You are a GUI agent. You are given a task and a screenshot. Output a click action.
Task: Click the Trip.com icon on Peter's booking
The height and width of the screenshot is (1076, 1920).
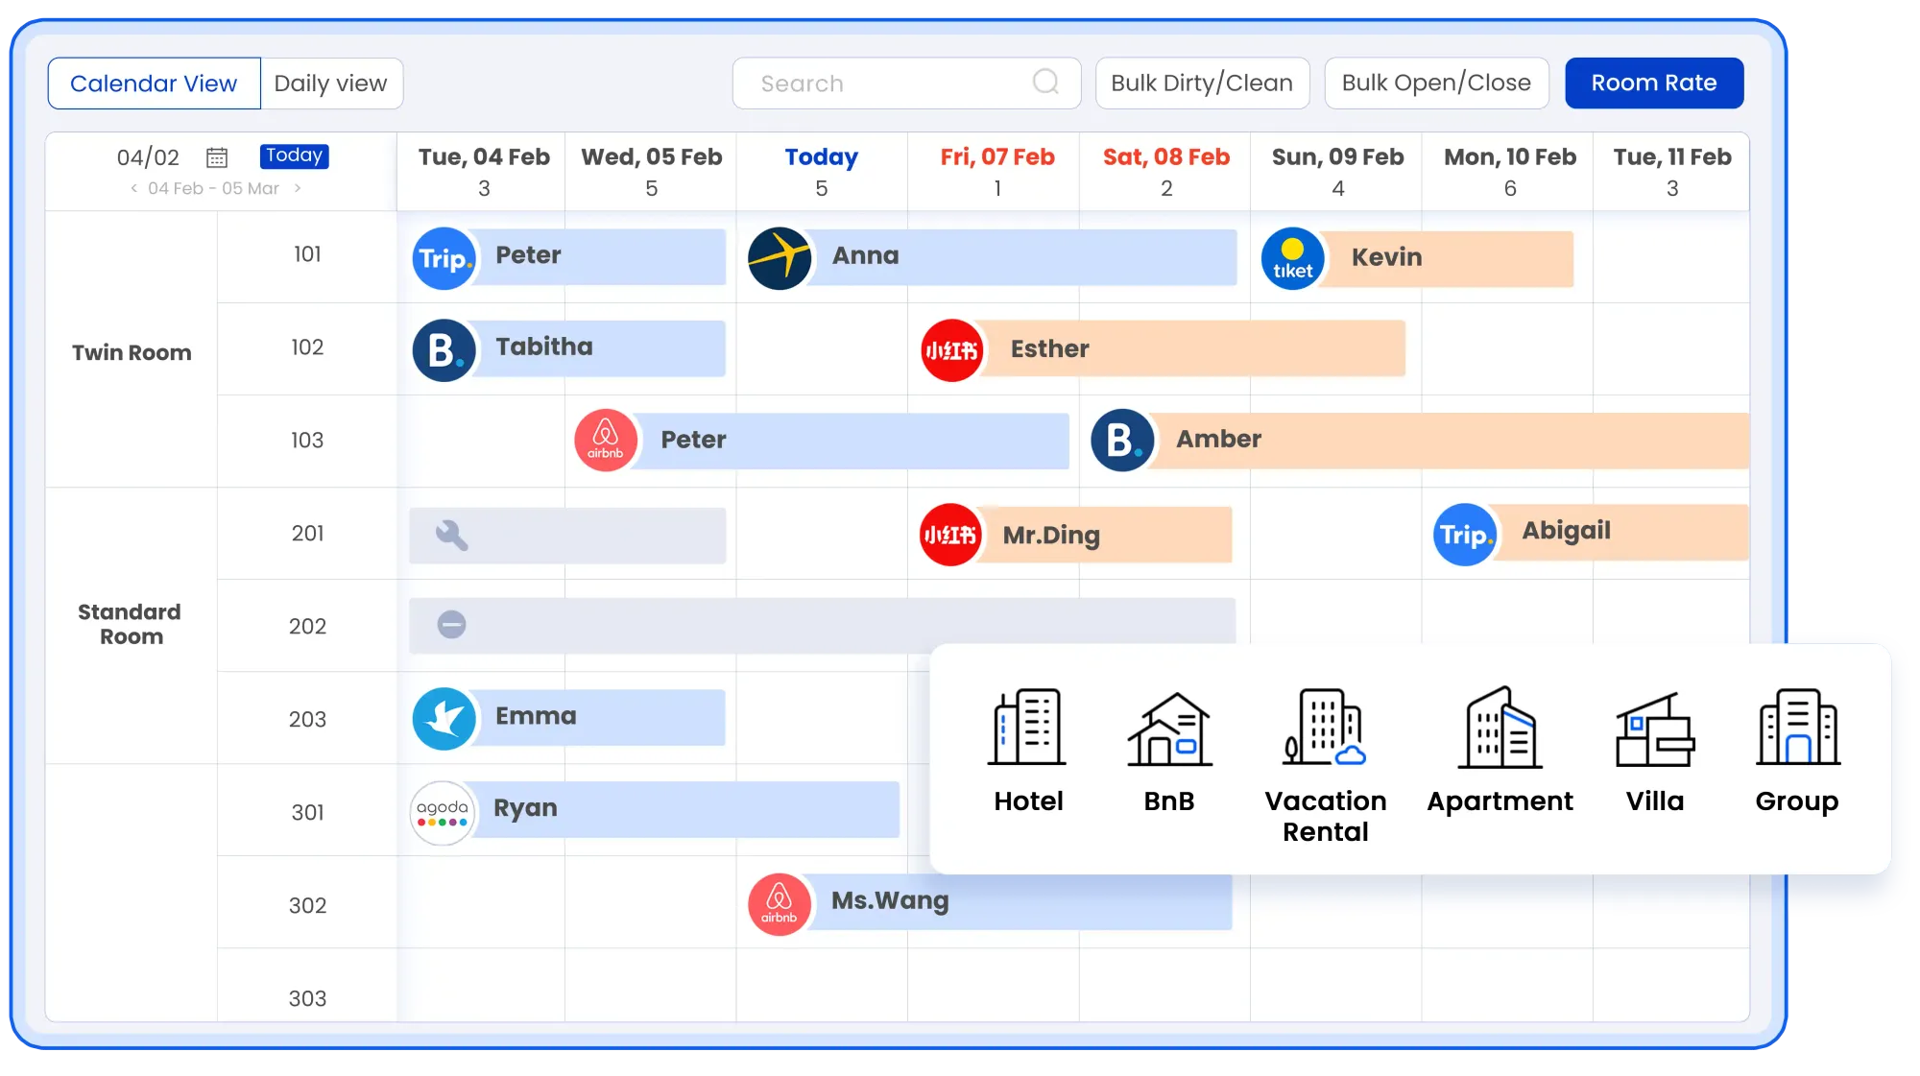tap(443, 257)
